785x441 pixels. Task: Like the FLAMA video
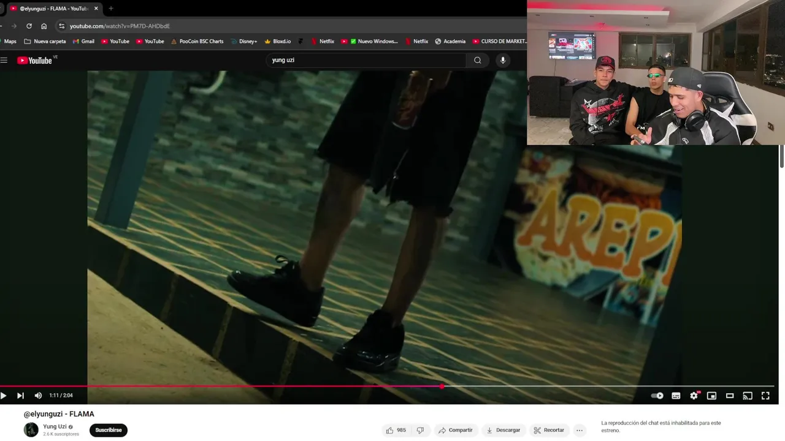(396, 430)
